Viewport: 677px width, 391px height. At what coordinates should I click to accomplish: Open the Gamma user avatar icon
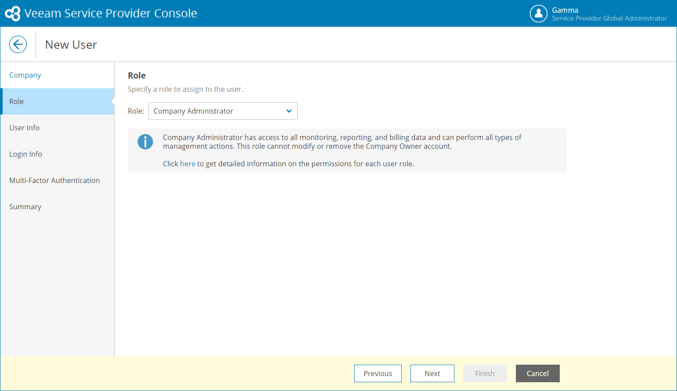[x=538, y=14]
